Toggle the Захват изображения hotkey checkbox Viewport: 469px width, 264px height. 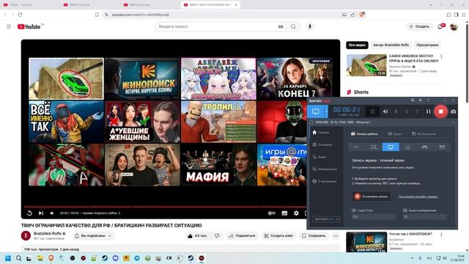tap(405, 210)
